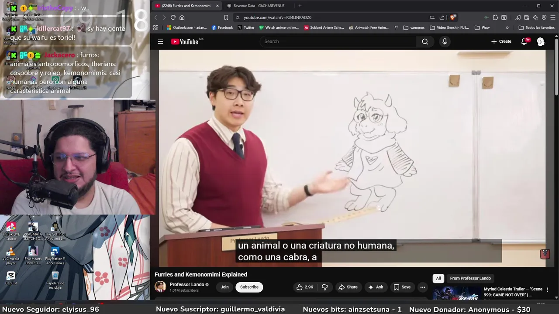Click the YouTube search magnifier button

(425, 41)
